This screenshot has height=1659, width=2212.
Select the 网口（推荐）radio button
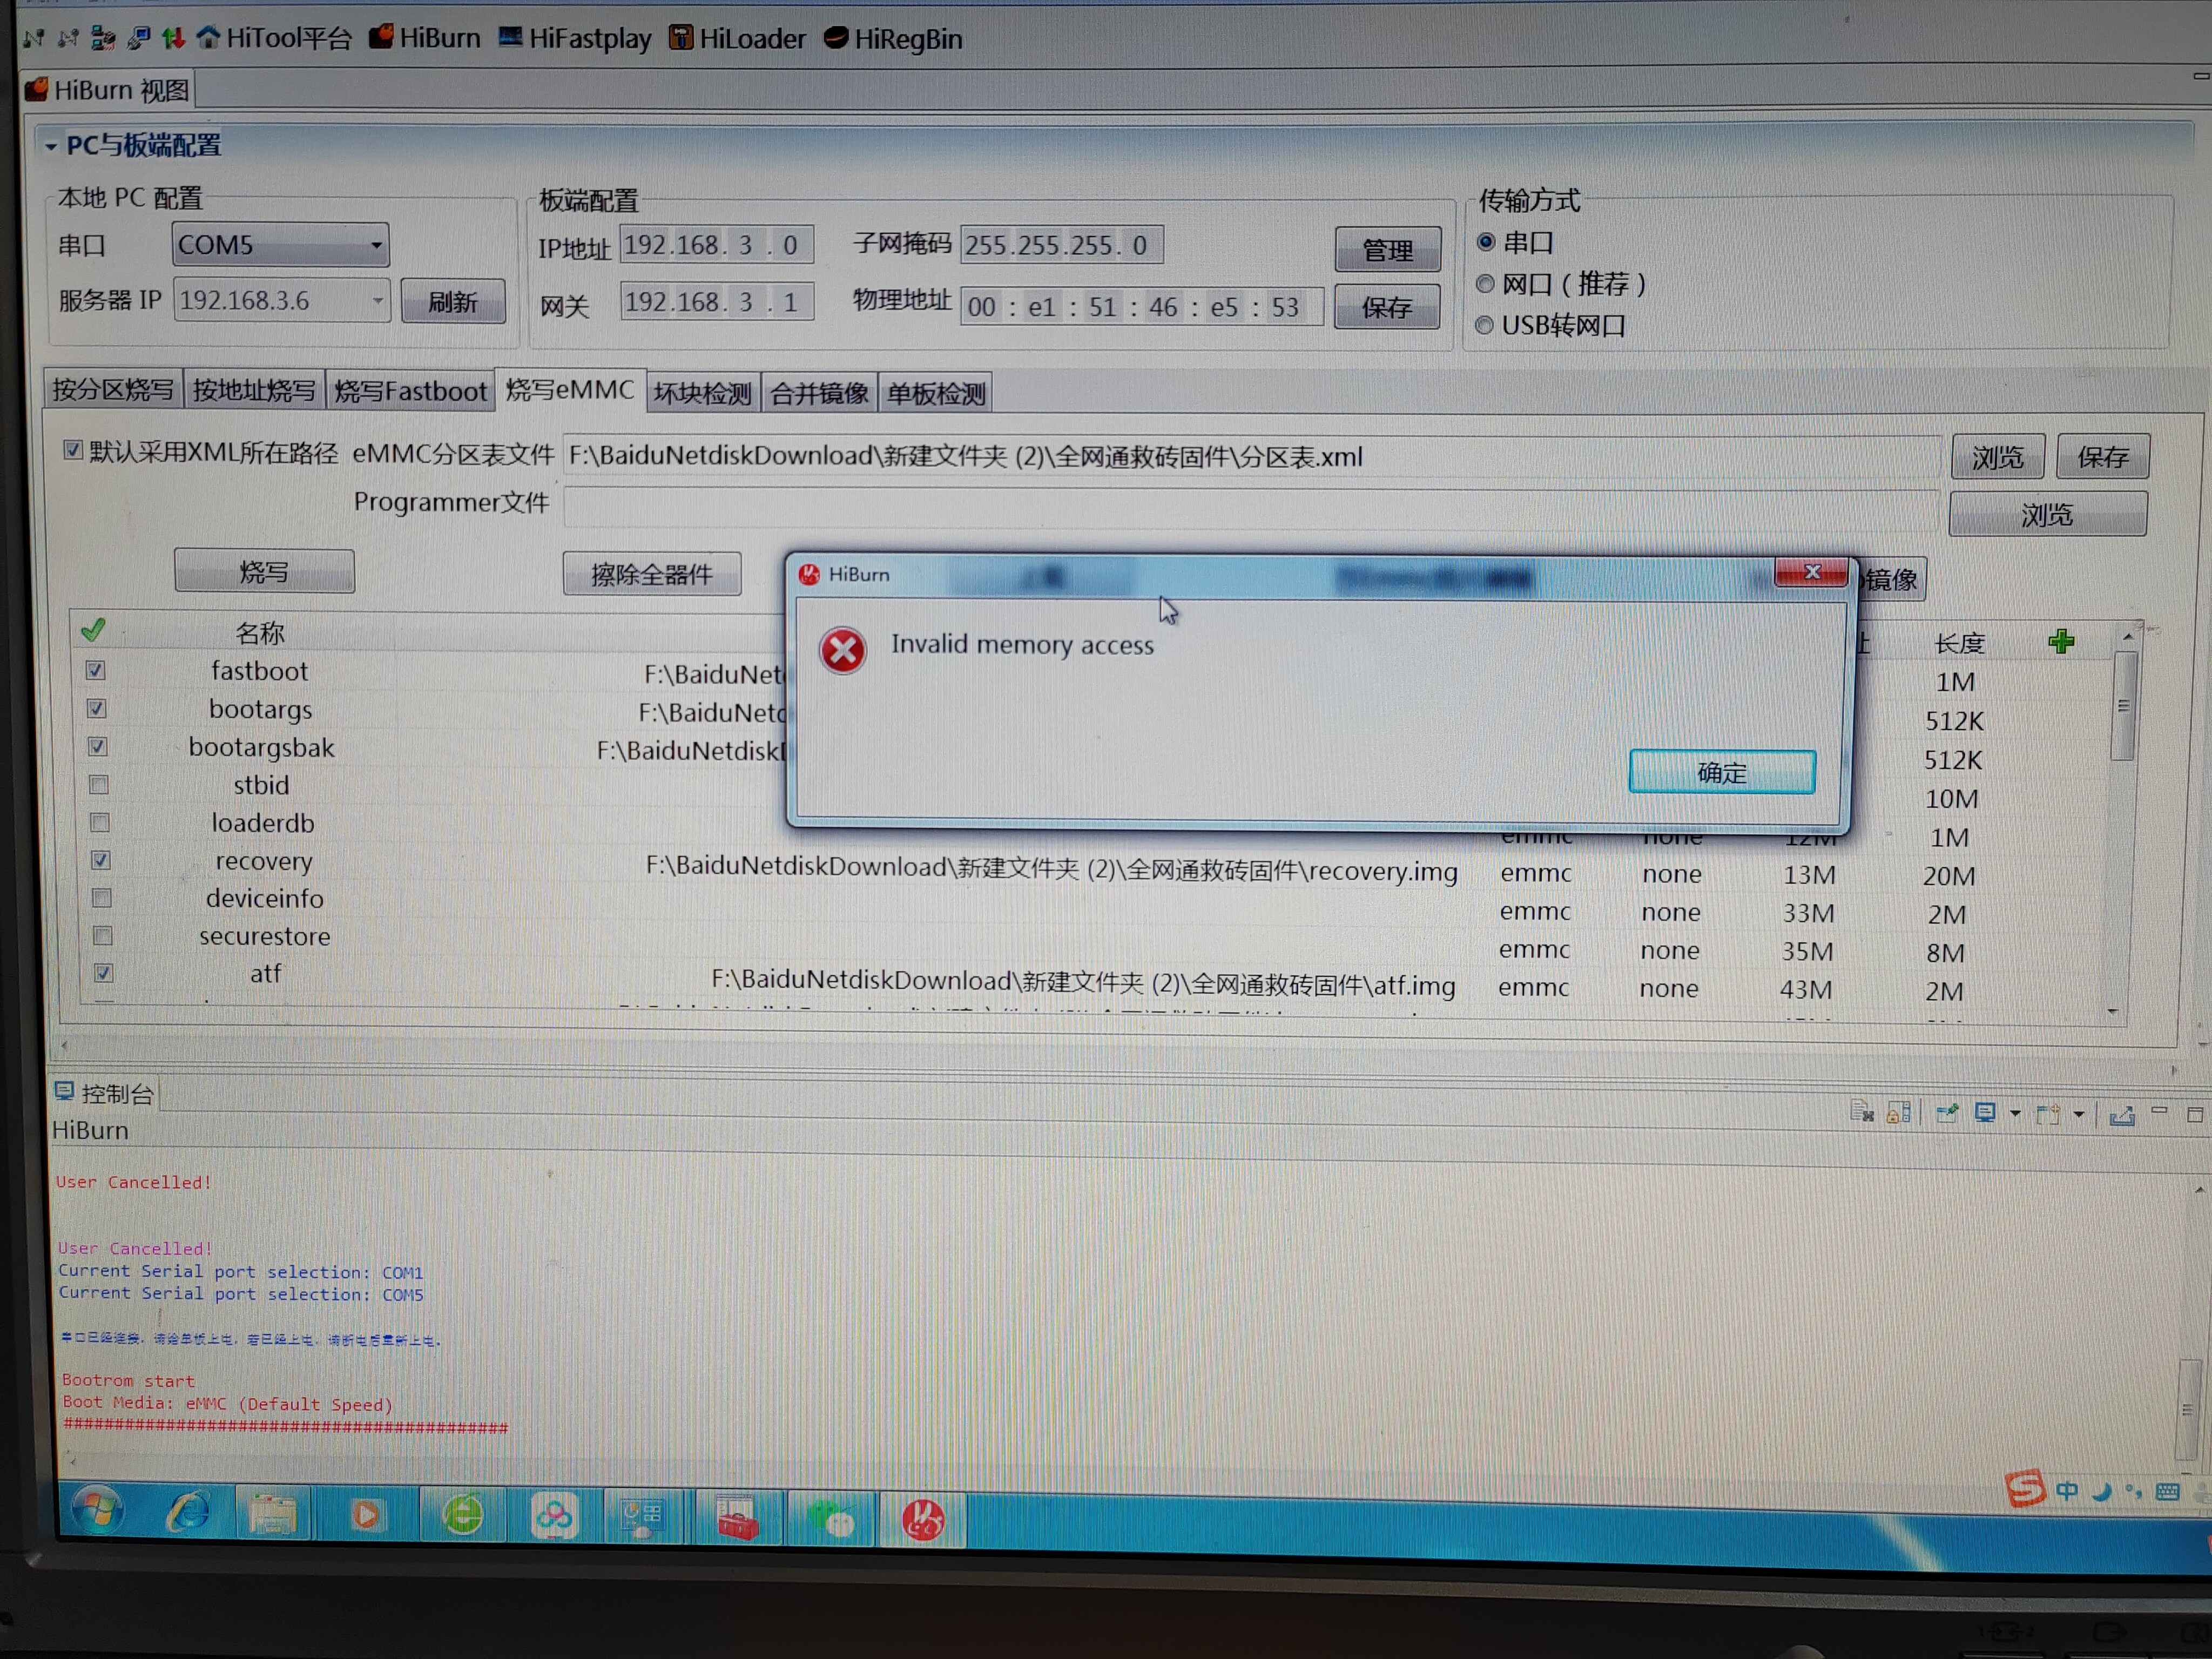pyautogui.click(x=1485, y=284)
